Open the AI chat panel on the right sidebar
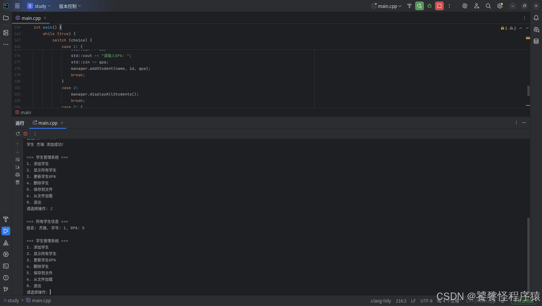 [x=536, y=30]
